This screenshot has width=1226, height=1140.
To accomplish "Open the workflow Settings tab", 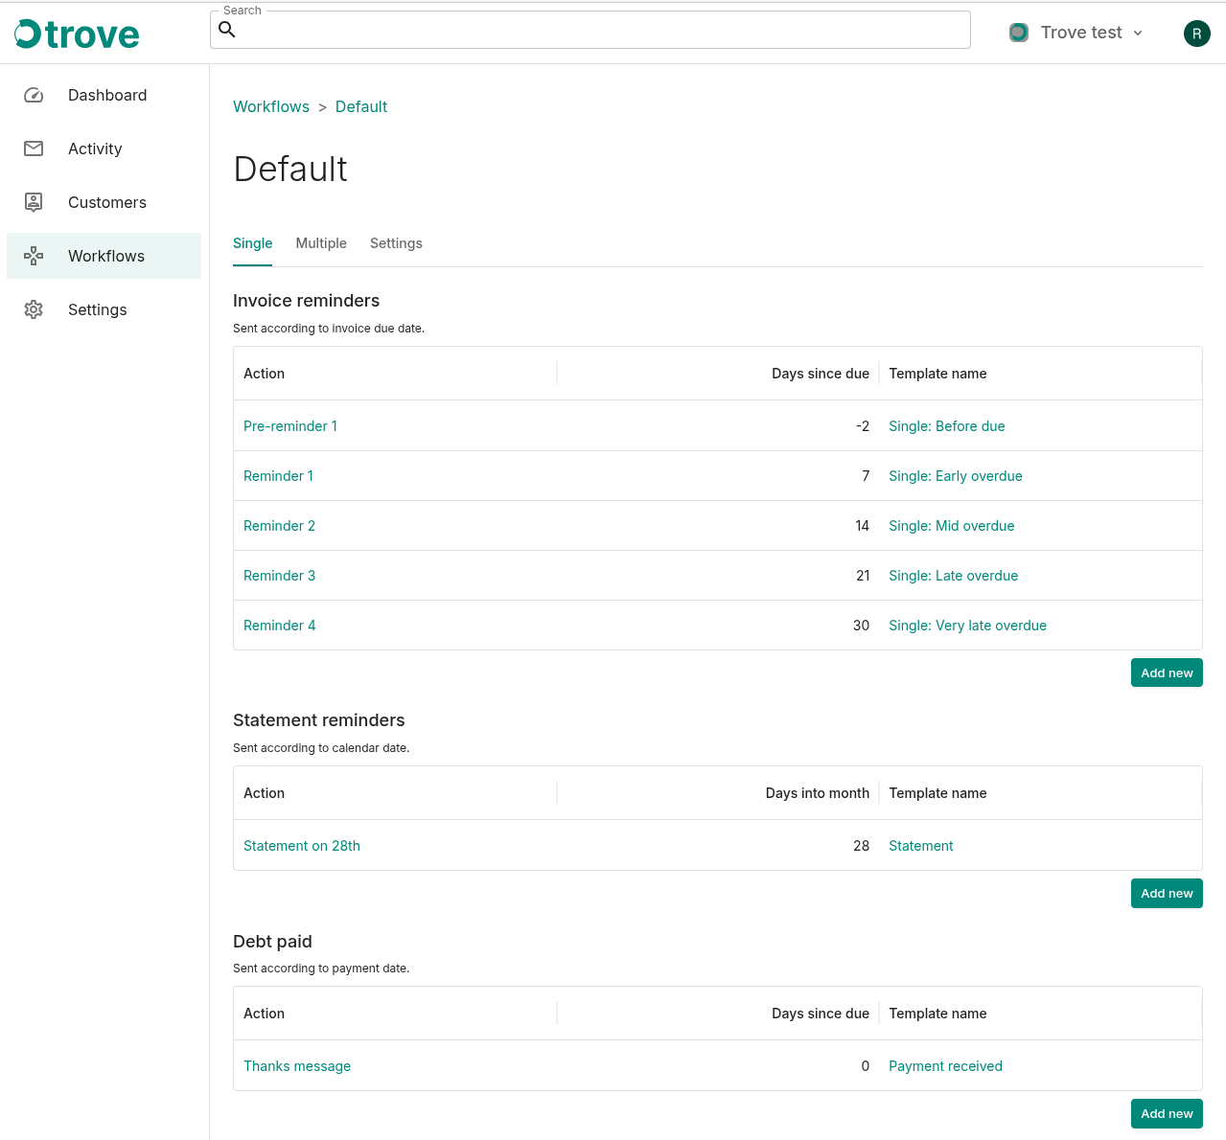I will (x=396, y=243).
